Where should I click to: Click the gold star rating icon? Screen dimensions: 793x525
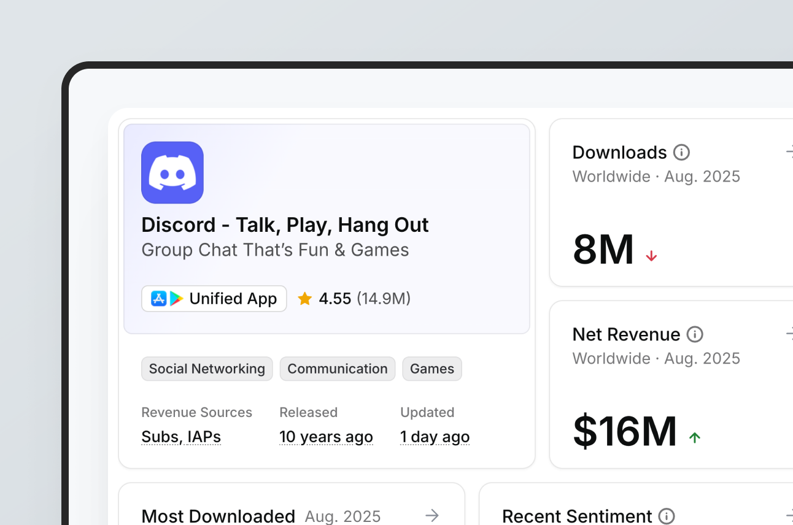coord(304,299)
